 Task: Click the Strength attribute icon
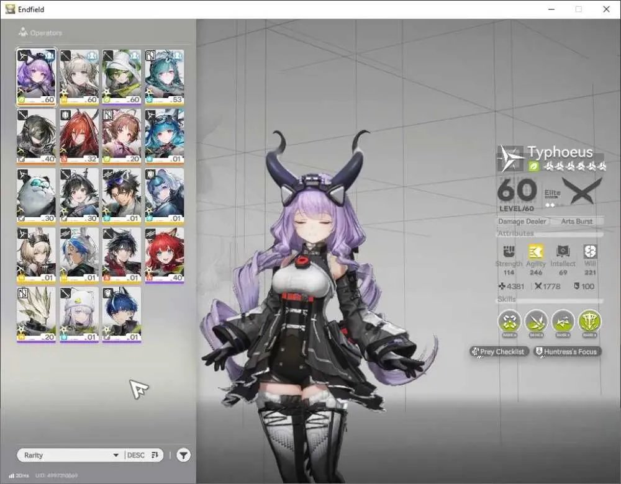pos(509,251)
